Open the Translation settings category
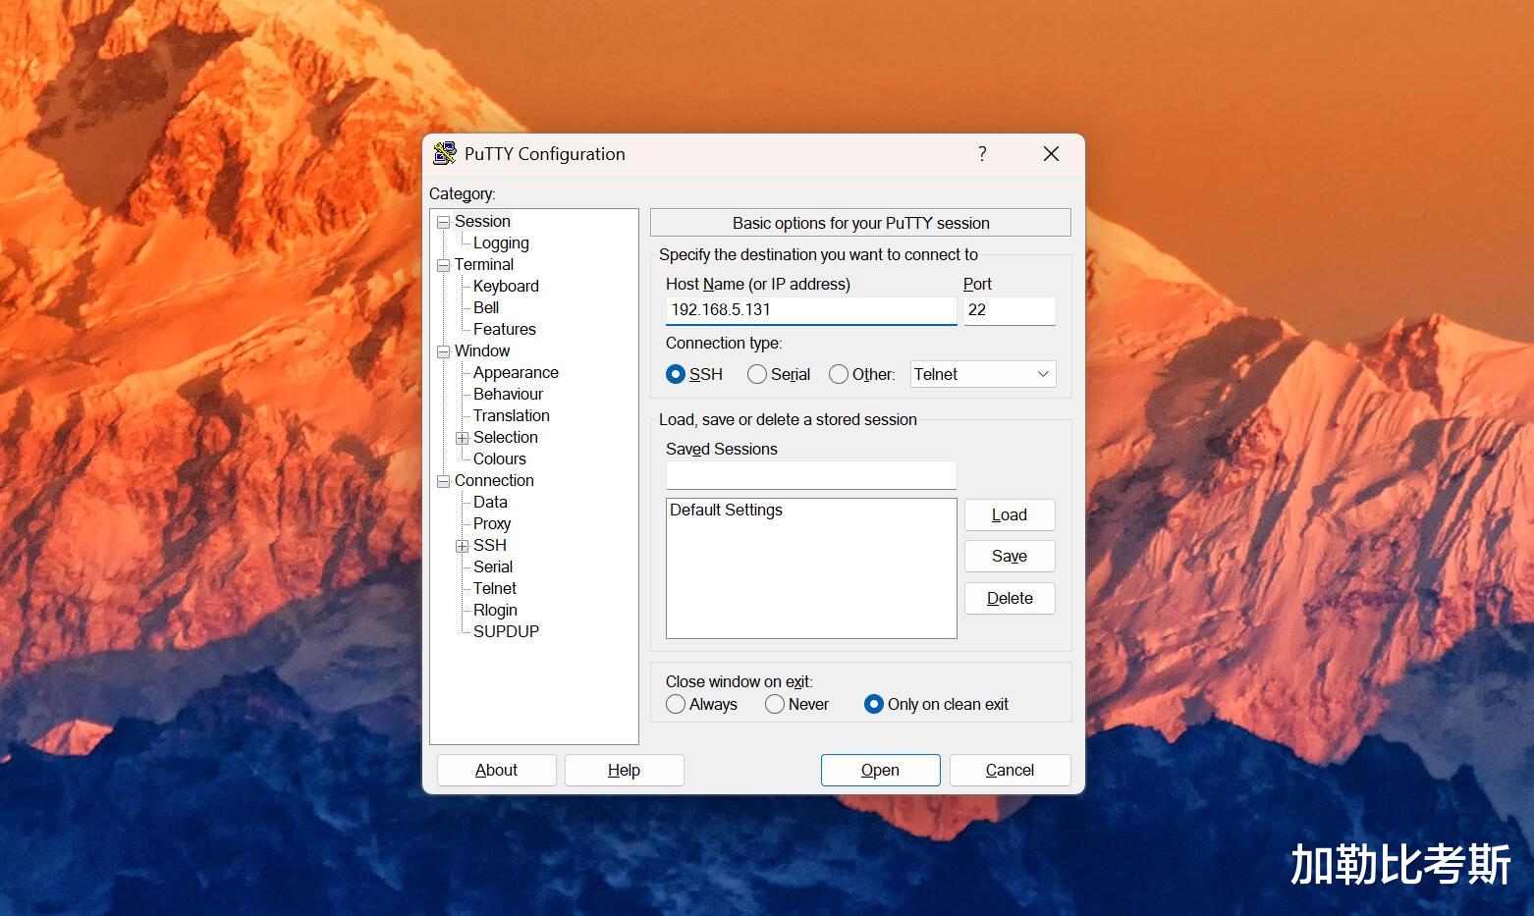Screen dimensions: 1534x916 click(x=512, y=416)
